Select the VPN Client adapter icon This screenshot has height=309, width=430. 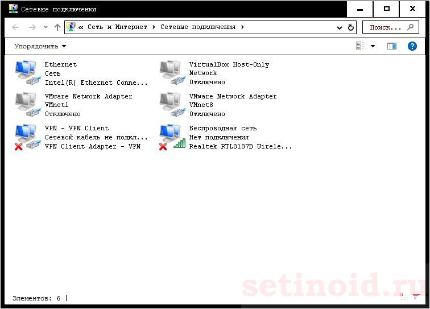27,137
